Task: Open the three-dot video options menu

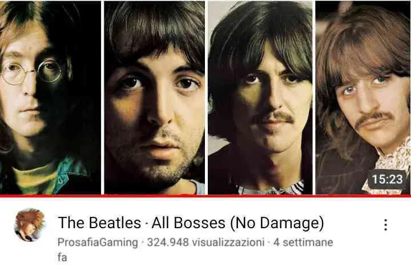Action: (x=385, y=225)
